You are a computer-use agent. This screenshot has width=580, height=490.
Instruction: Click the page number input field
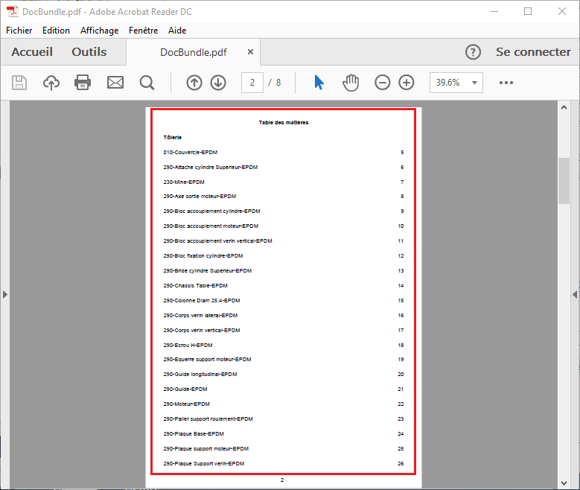point(252,83)
